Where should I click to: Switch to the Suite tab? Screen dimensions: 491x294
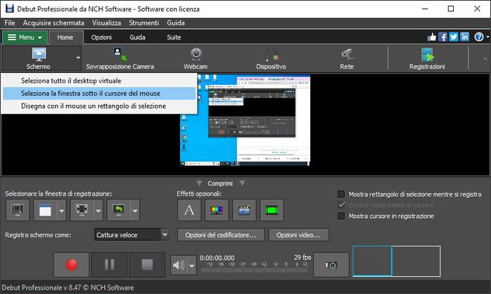click(x=174, y=37)
